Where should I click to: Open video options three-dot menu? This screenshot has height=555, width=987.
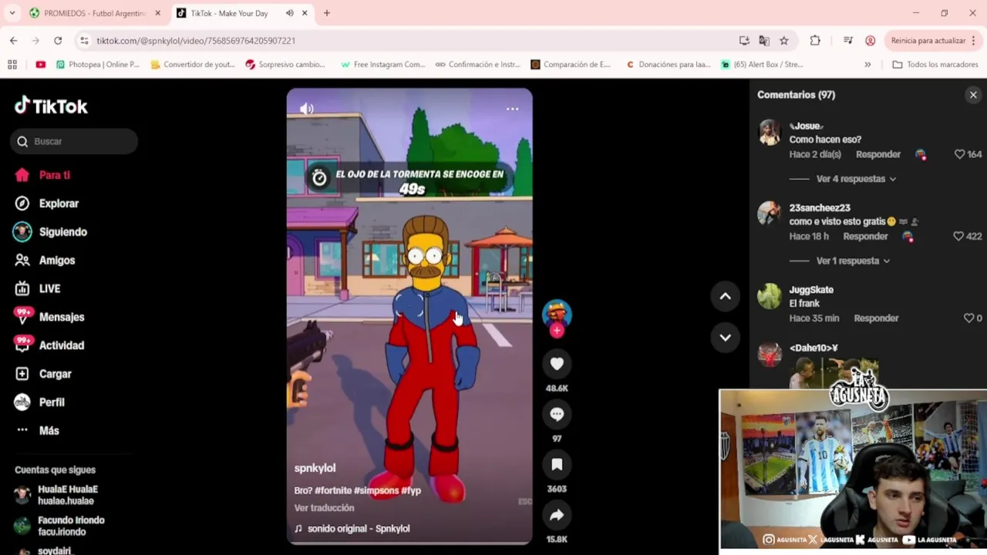[x=512, y=109]
